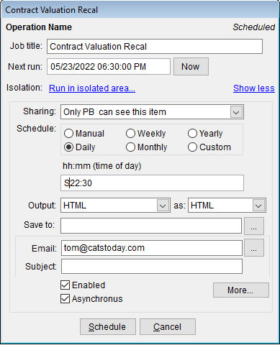
Task: Toggle the Asynchronus checkbox
Action: (65, 299)
